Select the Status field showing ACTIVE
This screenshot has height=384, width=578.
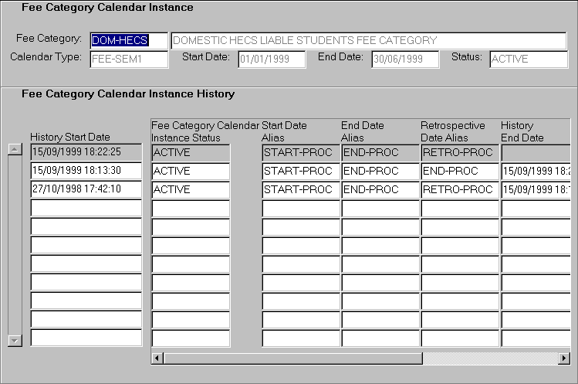tap(528, 59)
